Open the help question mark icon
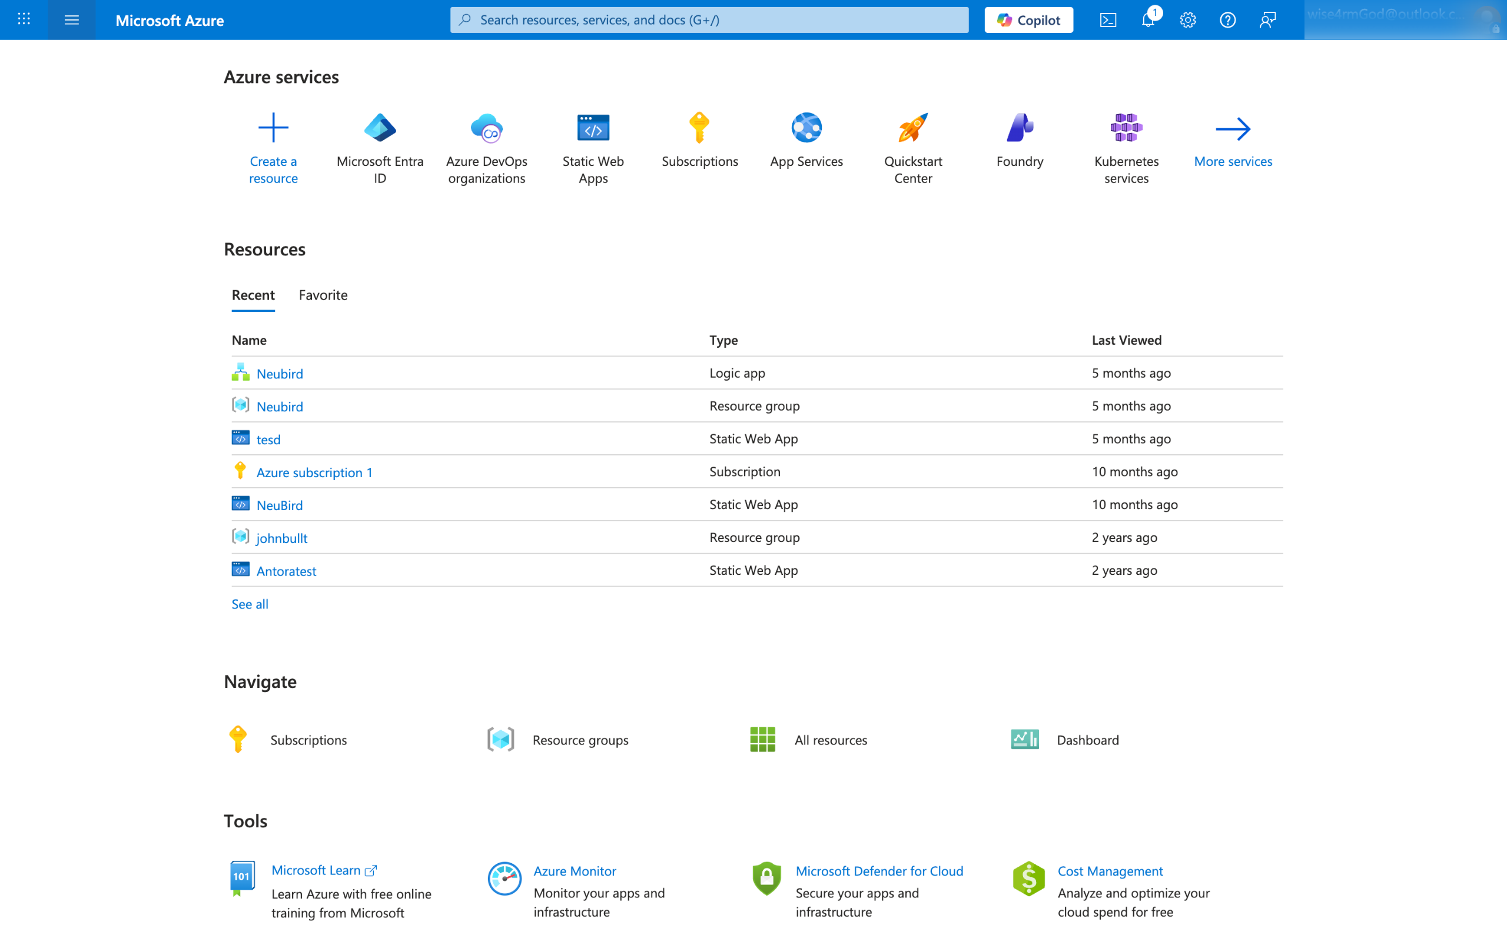The height and width of the screenshot is (945, 1507). pyautogui.click(x=1227, y=20)
